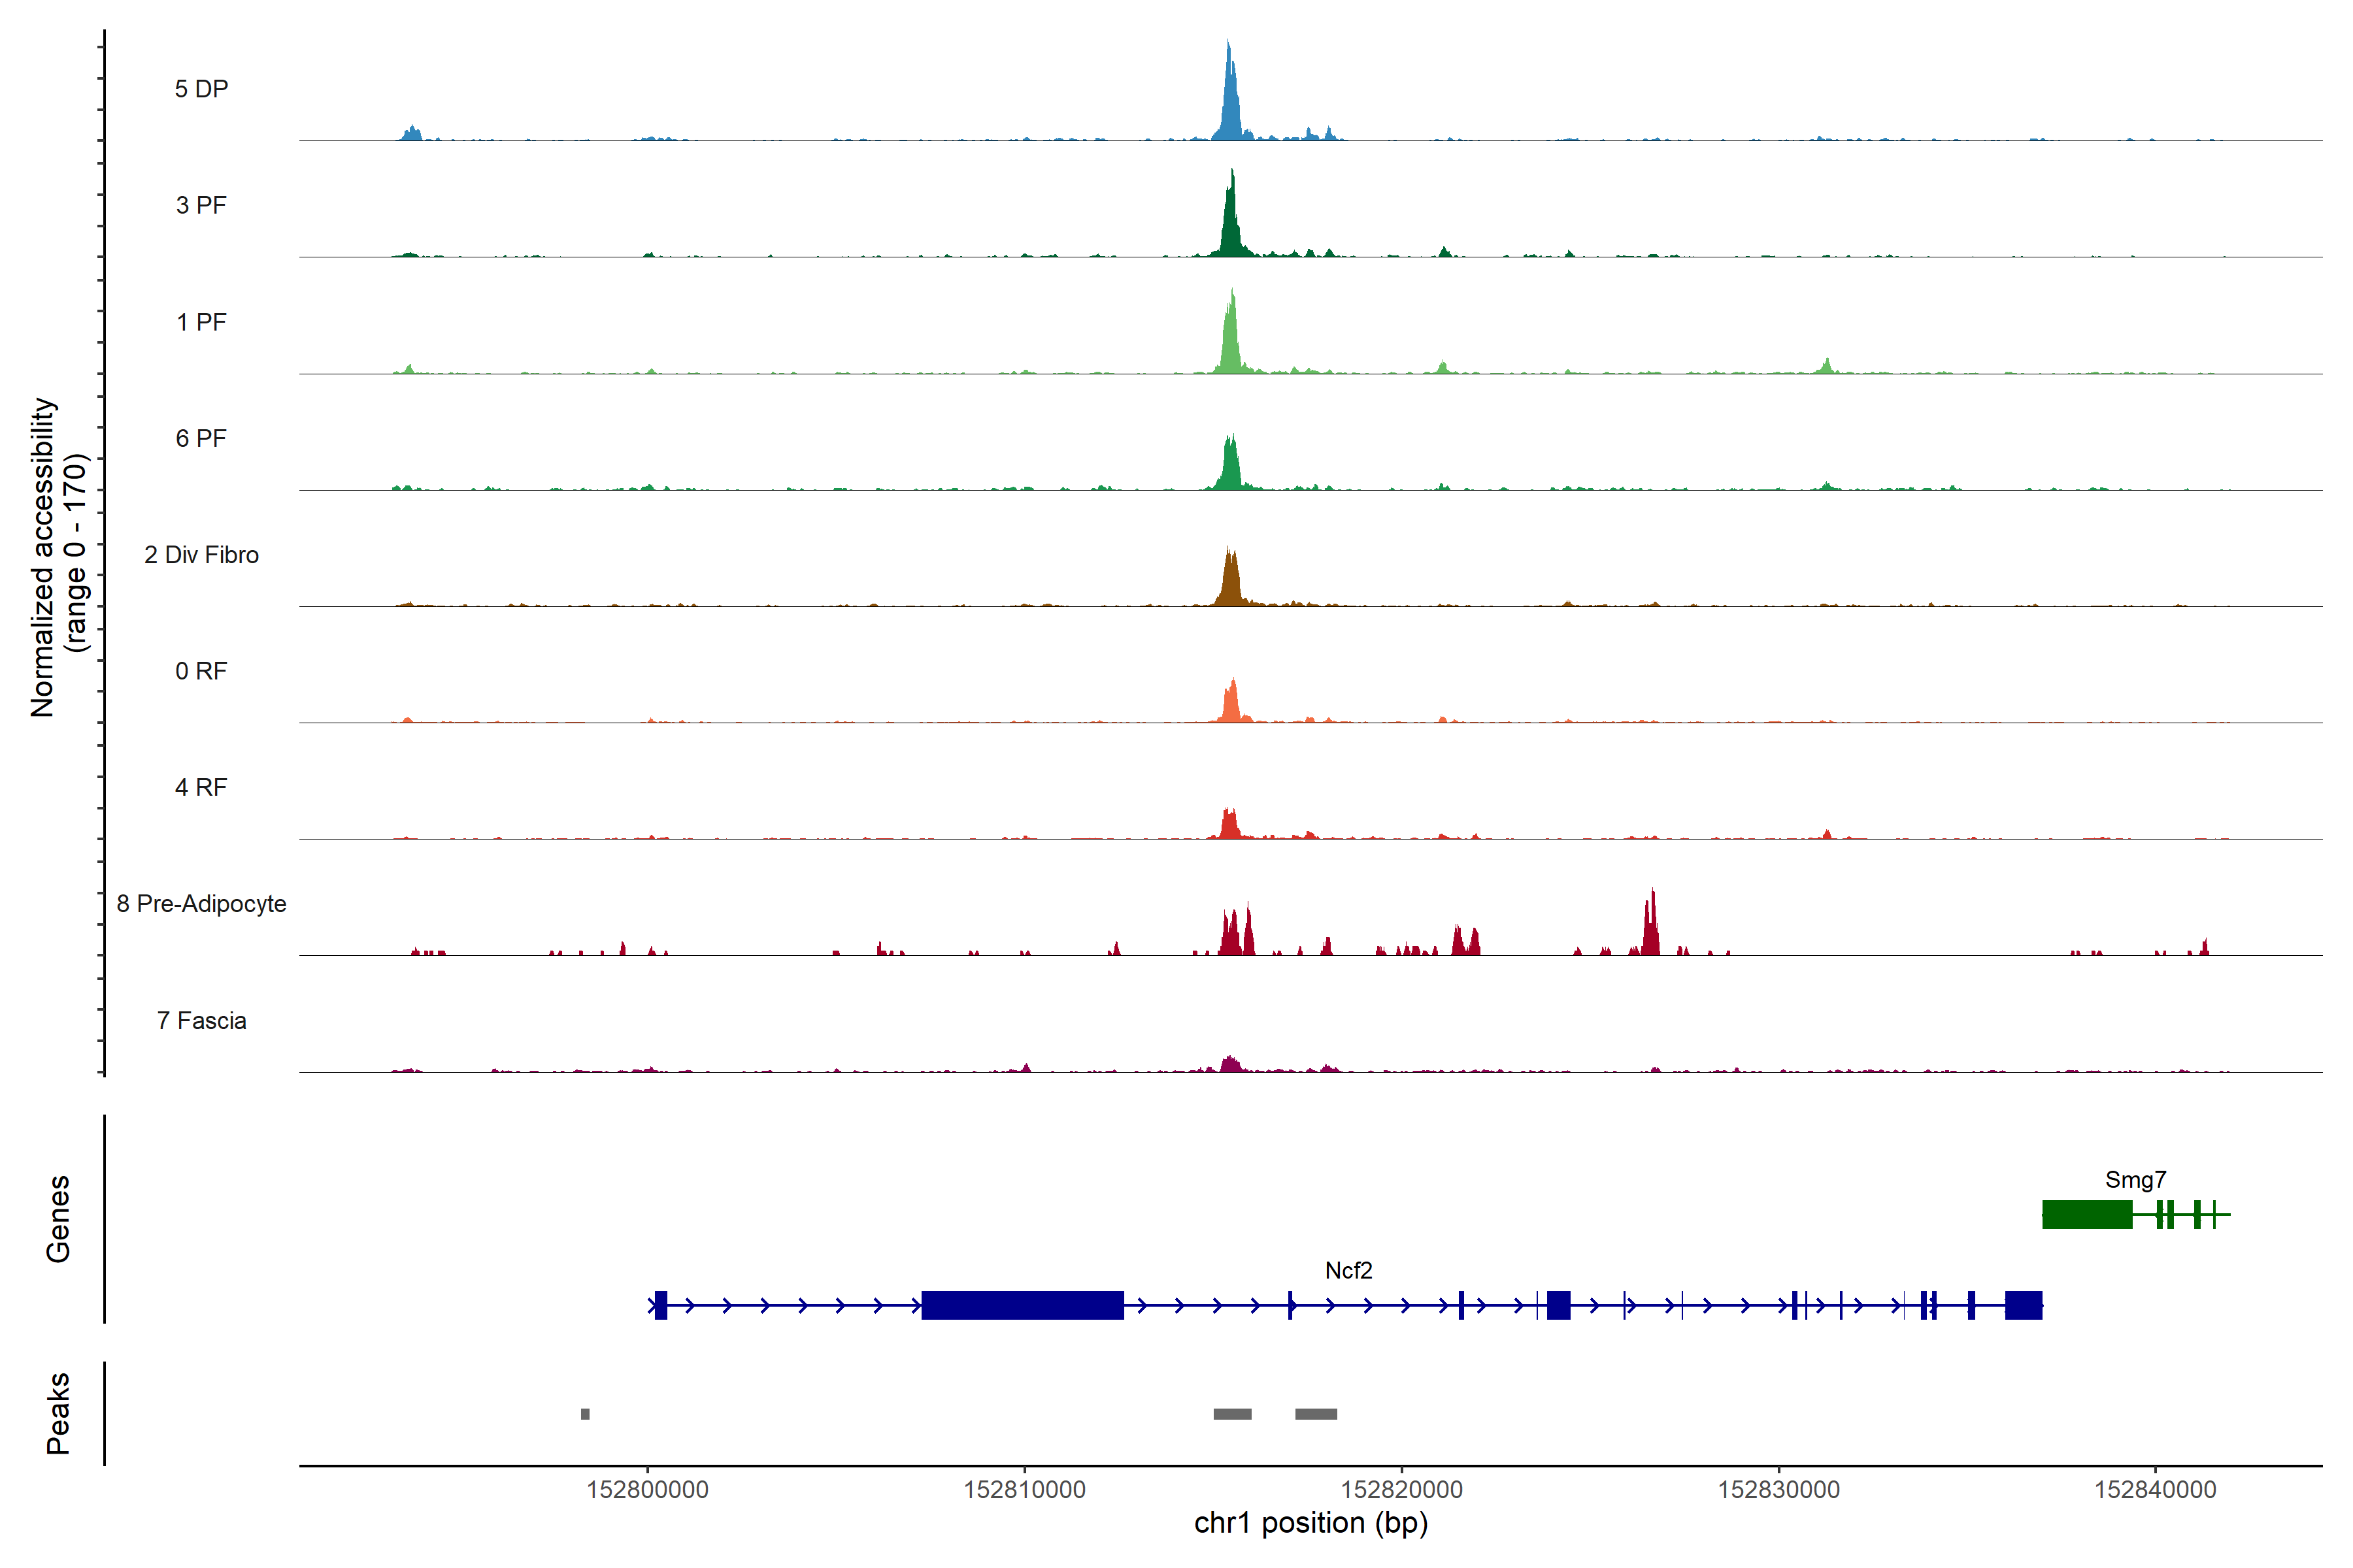This screenshot has width=2353, height=1568.
Task: Click the last Ncf2 exon block
Action: point(2023,1305)
